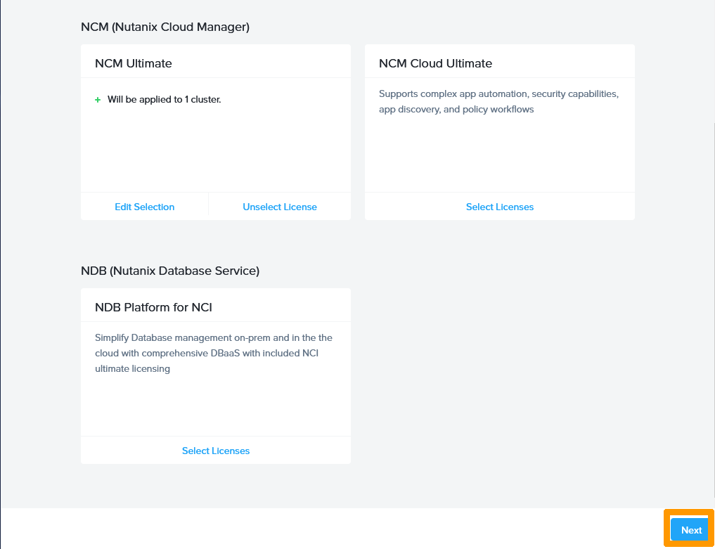The image size is (715, 549).
Task: Click the NCM Ultimate card title
Action: coord(134,63)
